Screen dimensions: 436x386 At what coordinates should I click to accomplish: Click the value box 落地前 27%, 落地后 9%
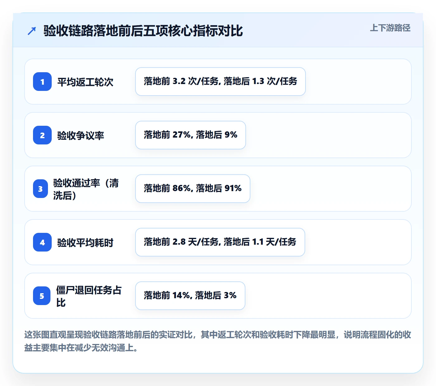pos(191,135)
